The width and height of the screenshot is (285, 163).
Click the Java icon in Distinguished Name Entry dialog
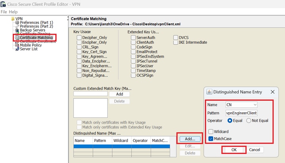click(209, 92)
